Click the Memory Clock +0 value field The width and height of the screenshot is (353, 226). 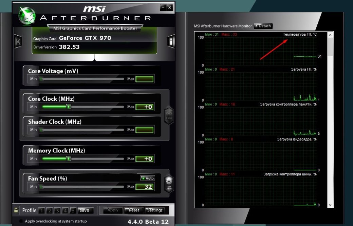coord(145,159)
